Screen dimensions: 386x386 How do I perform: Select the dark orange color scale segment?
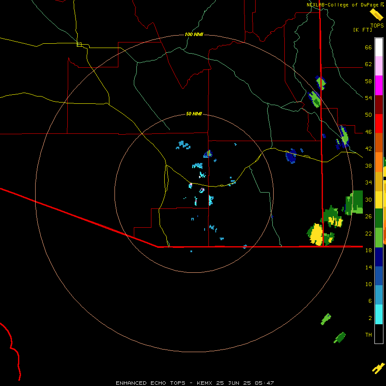379,142
